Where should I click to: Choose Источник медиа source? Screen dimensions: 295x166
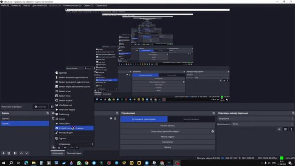(74, 110)
